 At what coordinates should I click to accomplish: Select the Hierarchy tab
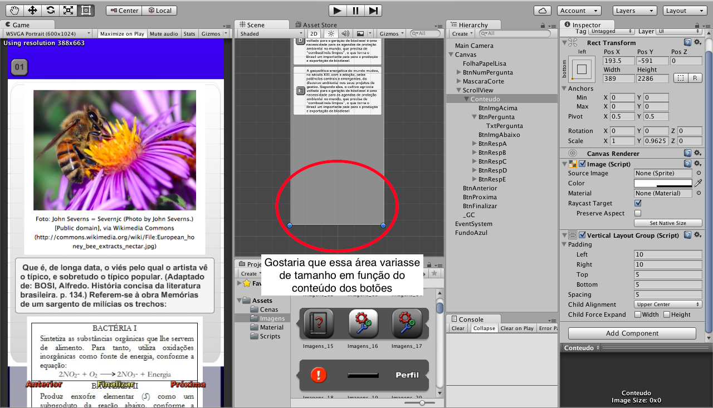click(x=473, y=25)
